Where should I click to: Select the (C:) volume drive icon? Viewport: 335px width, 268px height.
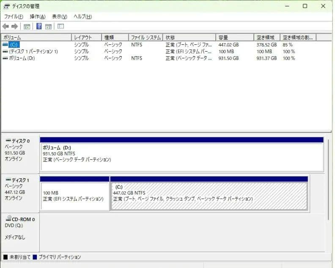(5, 45)
